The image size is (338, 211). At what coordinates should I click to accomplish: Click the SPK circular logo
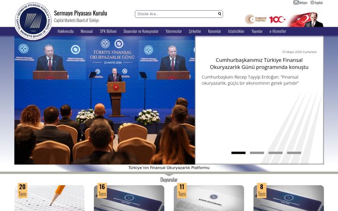pyautogui.click(x=33, y=21)
